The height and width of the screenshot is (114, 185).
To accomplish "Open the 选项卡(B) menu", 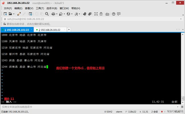I will (52, 8).
